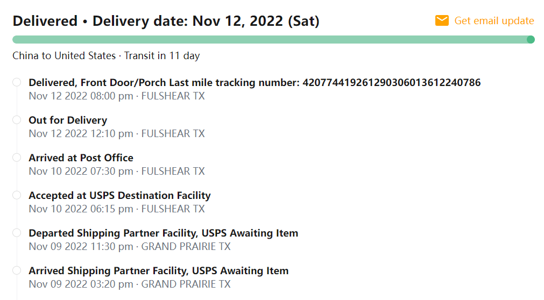The image size is (544, 300).
Task: Select the Arrived at Post Office marker
Action: coord(17,158)
